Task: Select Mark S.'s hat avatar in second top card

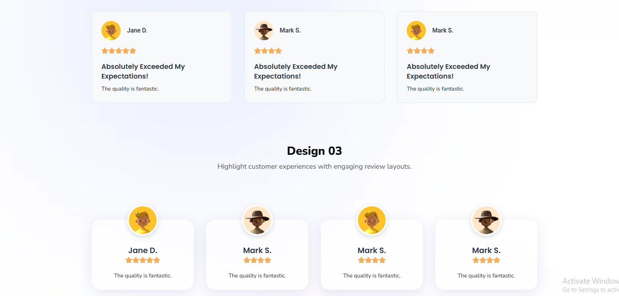Action: (x=263, y=30)
